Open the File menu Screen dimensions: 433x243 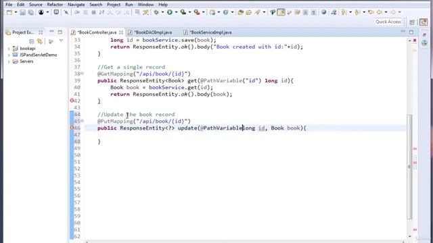[x=9, y=5]
